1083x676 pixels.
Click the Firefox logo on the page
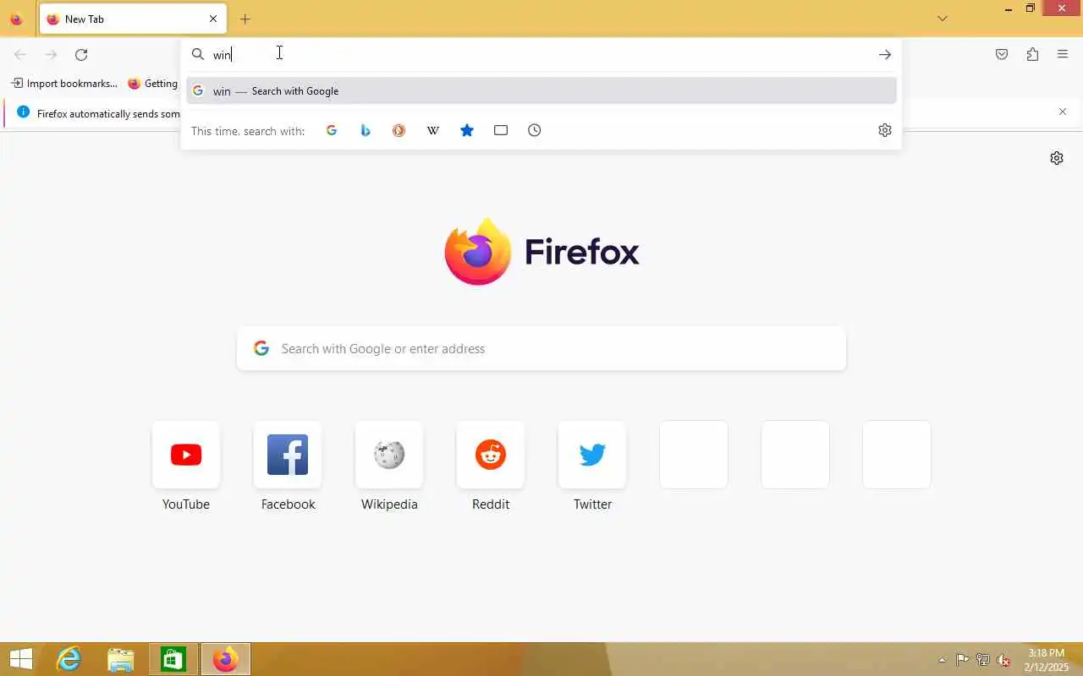pos(541,251)
